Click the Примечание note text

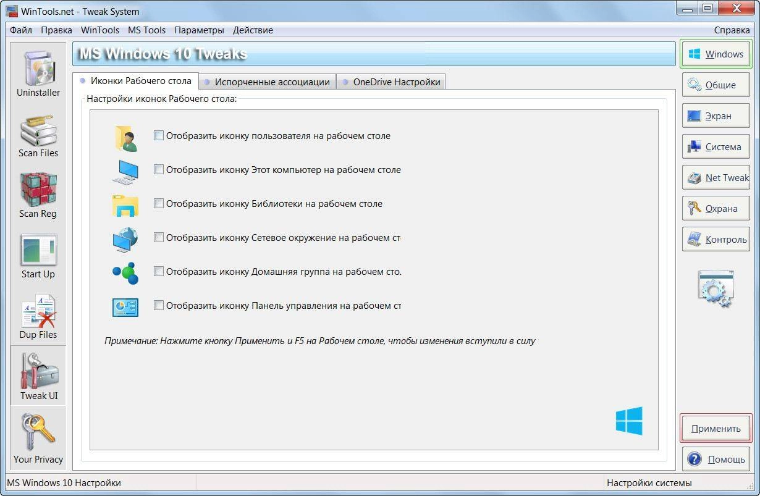pyautogui.click(x=320, y=340)
